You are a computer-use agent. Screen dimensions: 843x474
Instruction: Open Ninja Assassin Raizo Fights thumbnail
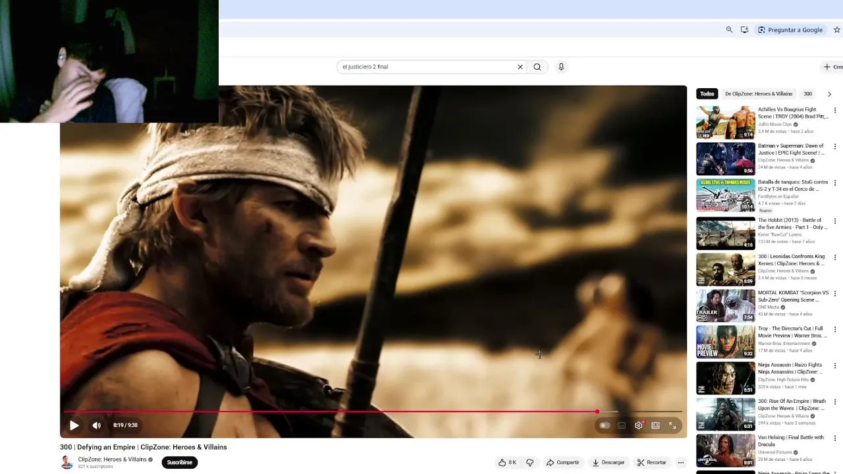(726, 378)
